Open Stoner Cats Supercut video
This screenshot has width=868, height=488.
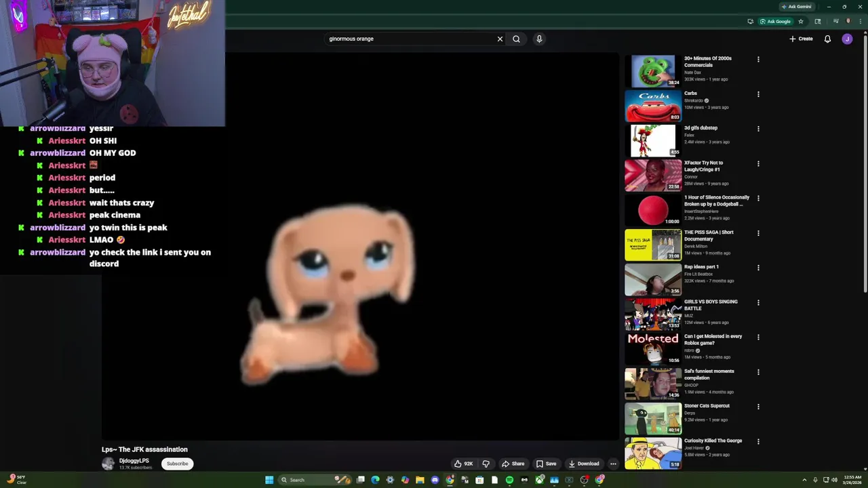point(653,418)
